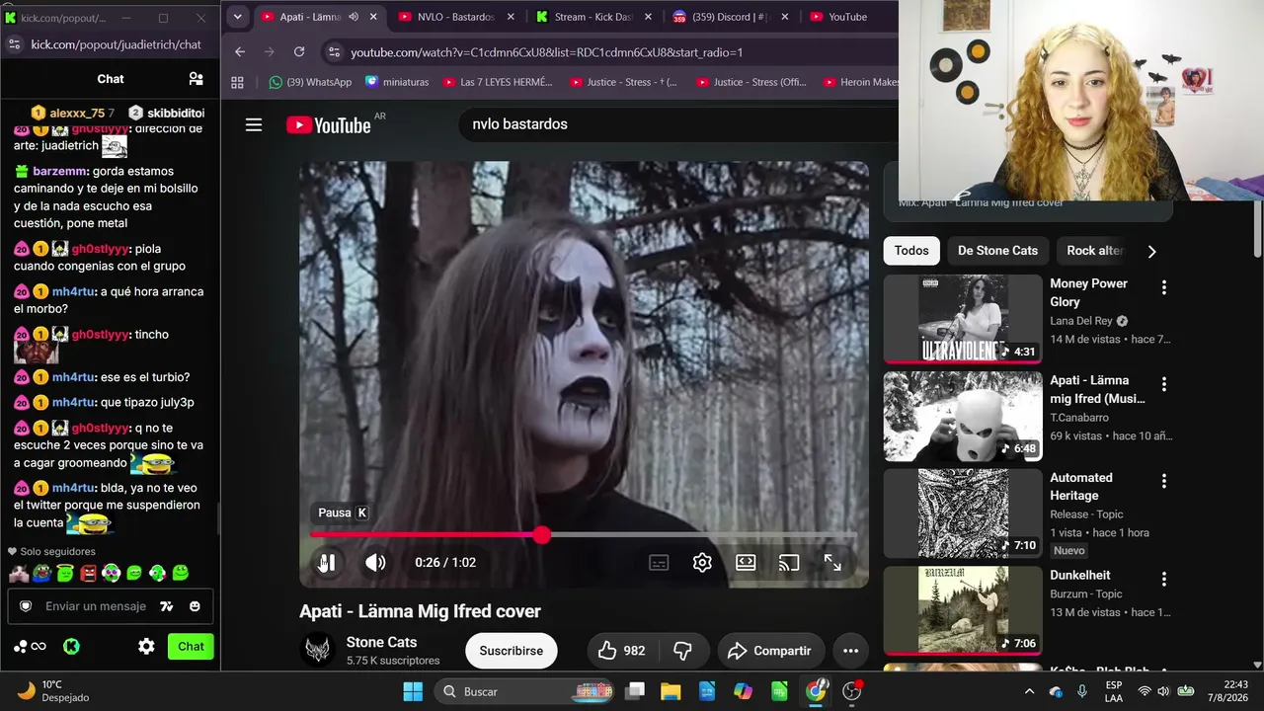Screen dimensions: 1264x711
Task: Open options for Apati Lämna mig ifred
Action: [1164, 384]
